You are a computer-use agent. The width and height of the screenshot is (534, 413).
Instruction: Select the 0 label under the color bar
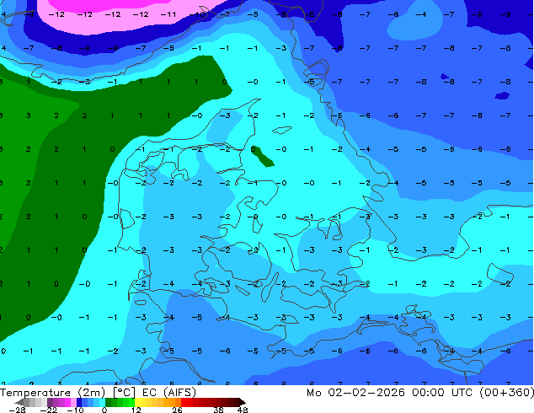pos(104,410)
